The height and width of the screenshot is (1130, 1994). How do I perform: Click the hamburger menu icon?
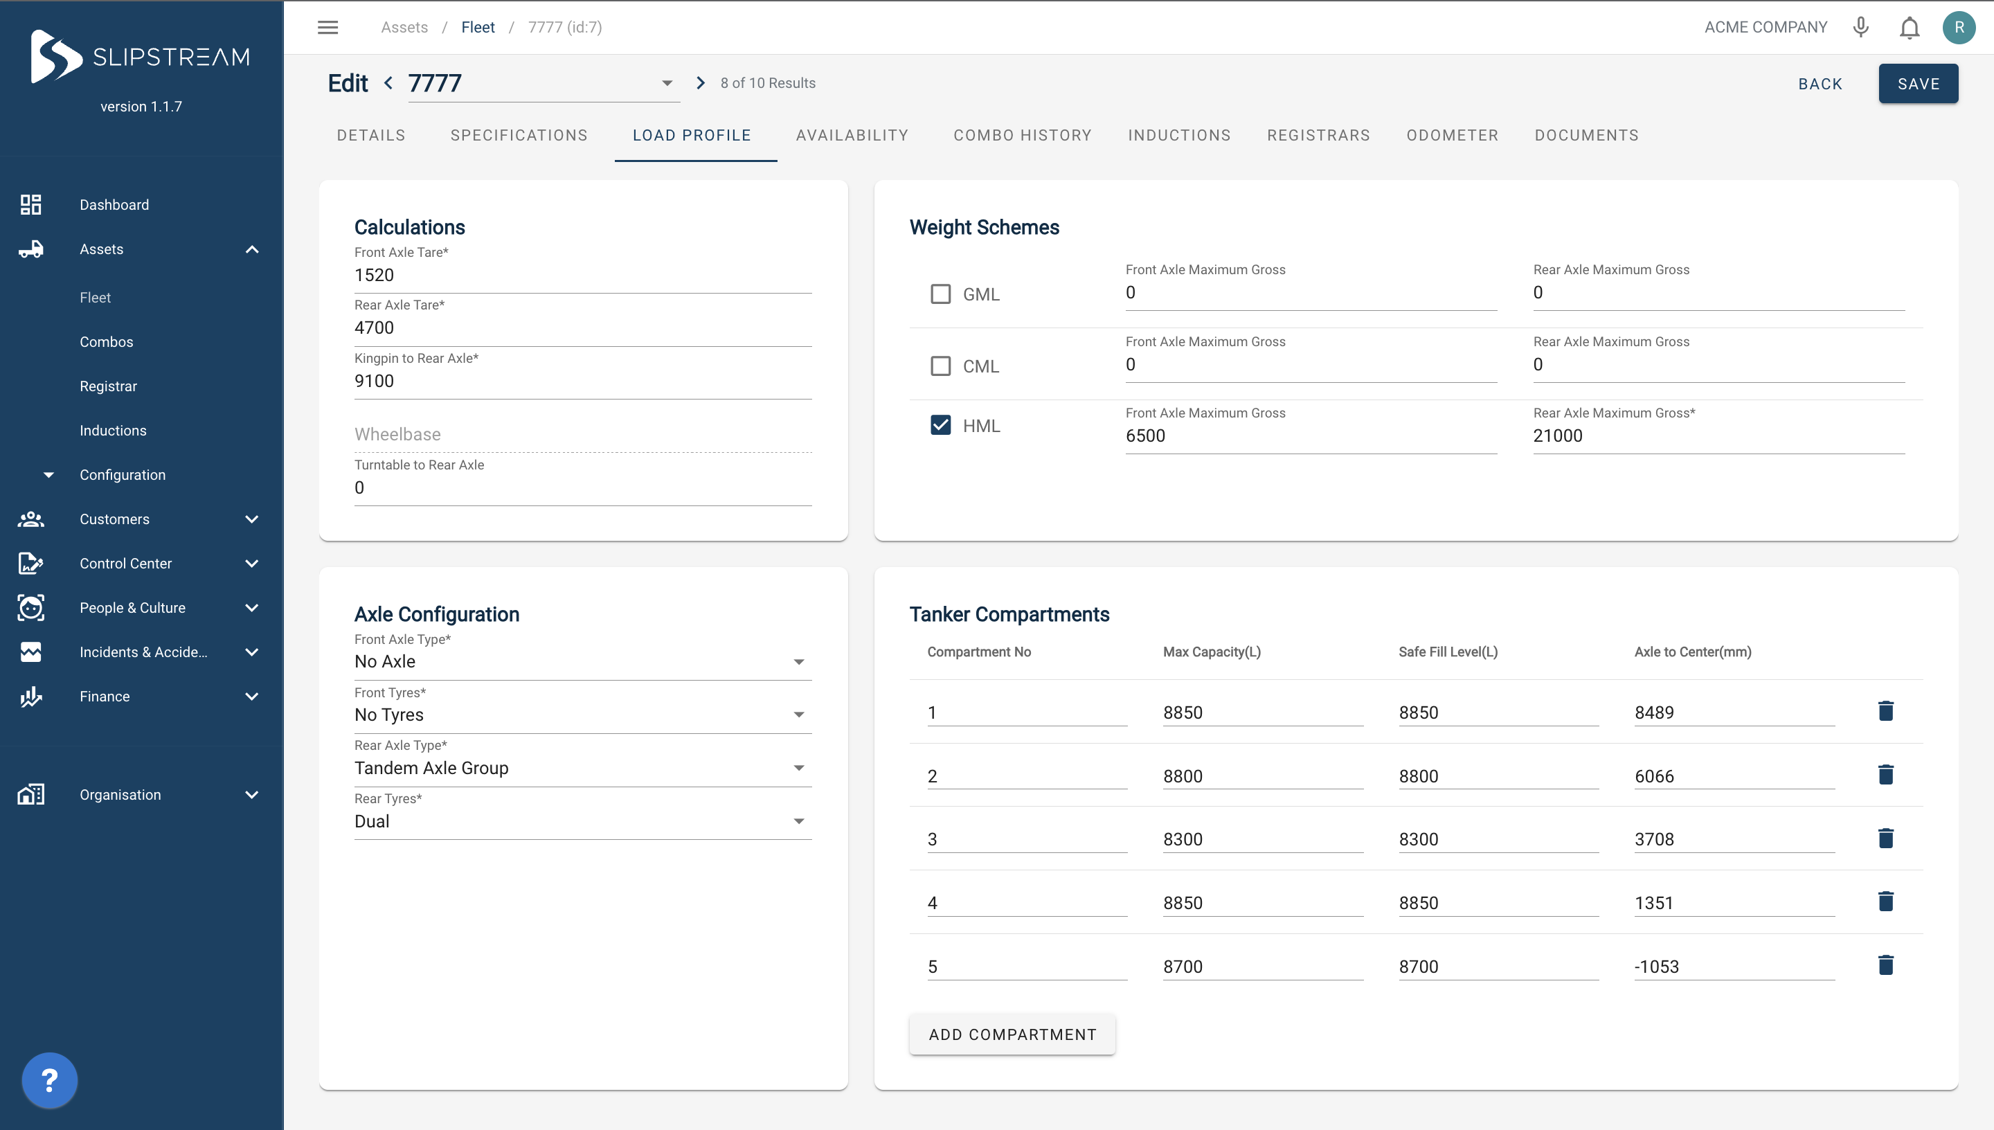pos(327,27)
